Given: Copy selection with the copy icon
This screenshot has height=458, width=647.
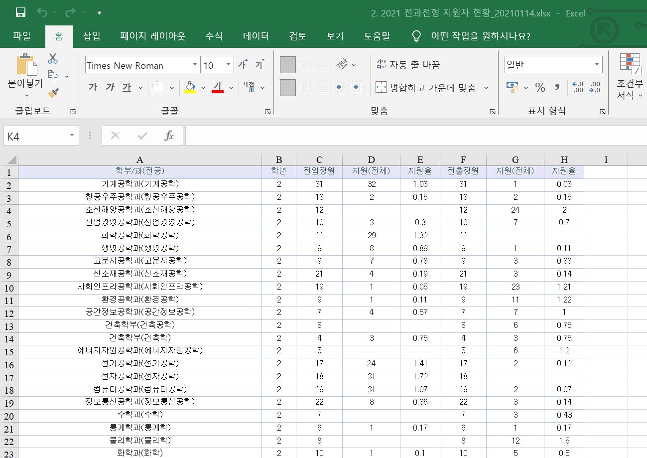Looking at the screenshot, I should (x=53, y=76).
